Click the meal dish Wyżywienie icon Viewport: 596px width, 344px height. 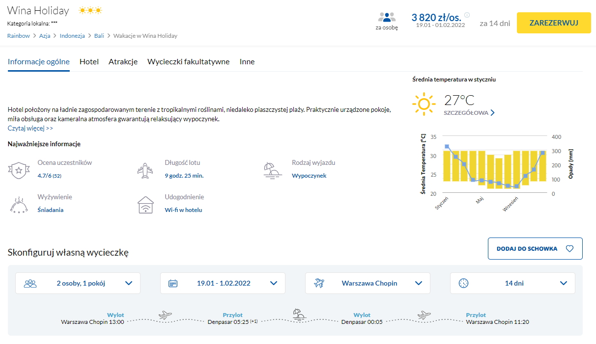19,205
